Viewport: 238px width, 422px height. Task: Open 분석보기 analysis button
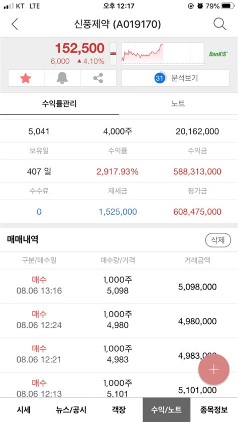(175, 78)
